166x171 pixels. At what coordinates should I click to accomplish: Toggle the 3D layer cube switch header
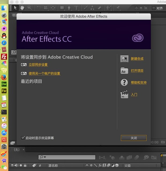[x=117, y=165]
